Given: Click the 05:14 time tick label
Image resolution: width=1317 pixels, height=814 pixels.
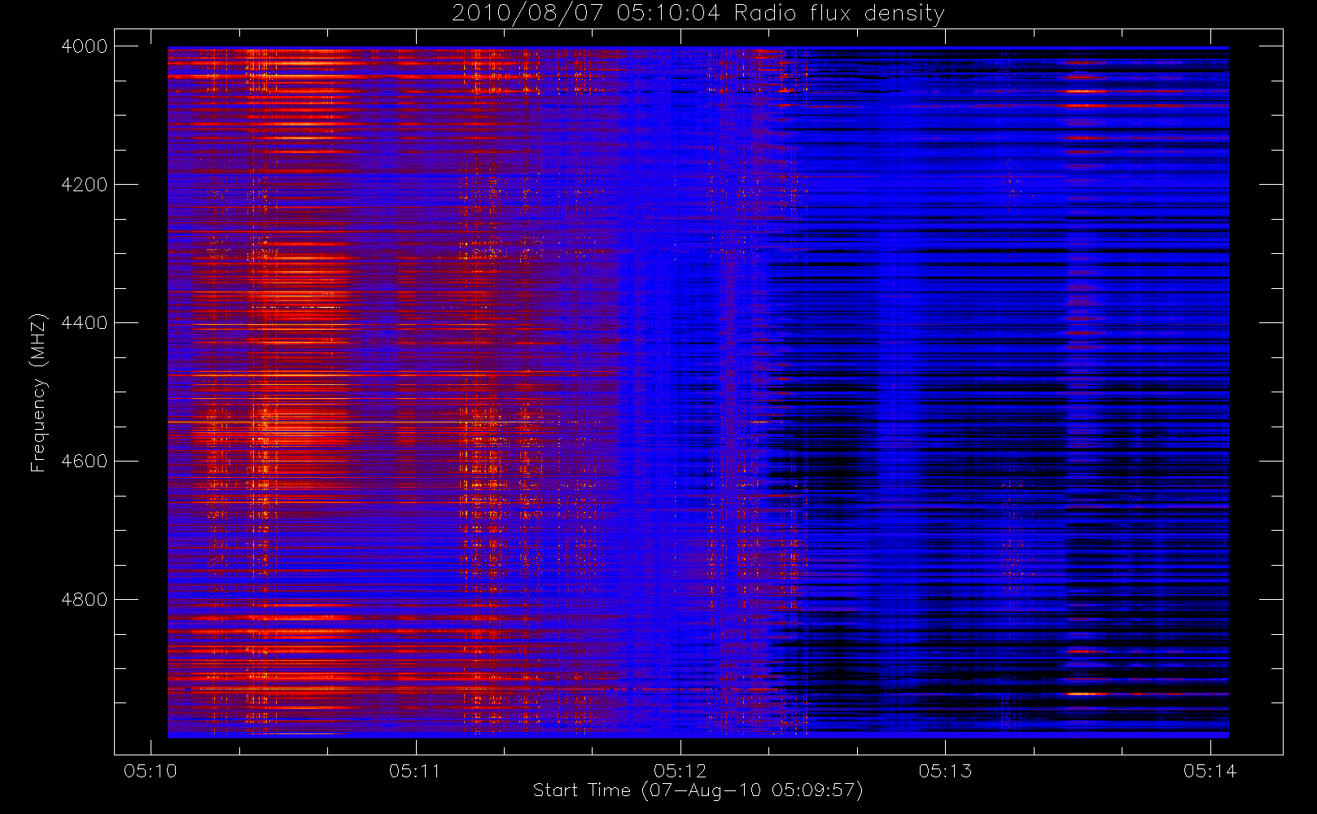Looking at the screenshot, I should pyautogui.click(x=1210, y=771).
